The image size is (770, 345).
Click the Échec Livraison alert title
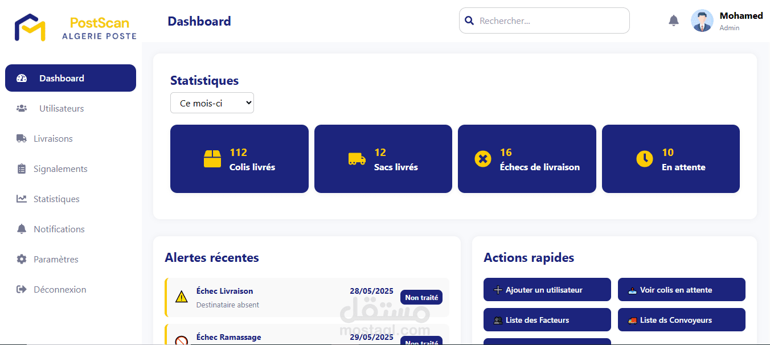point(224,291)
